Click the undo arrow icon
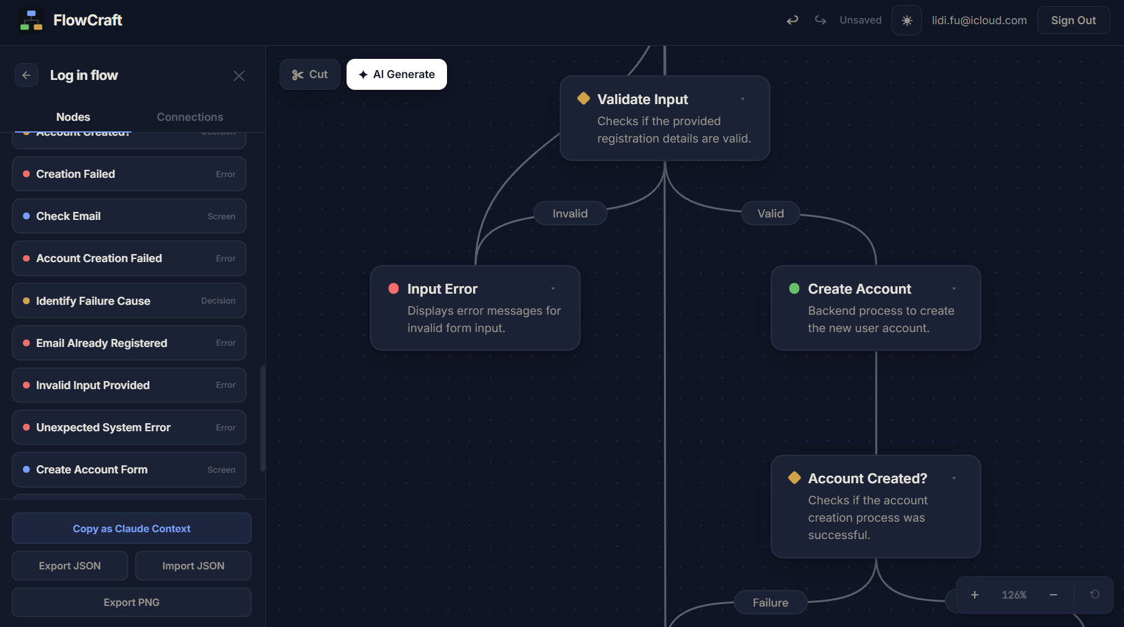Viewport: 1124px width, 627px height. [792, 20]
